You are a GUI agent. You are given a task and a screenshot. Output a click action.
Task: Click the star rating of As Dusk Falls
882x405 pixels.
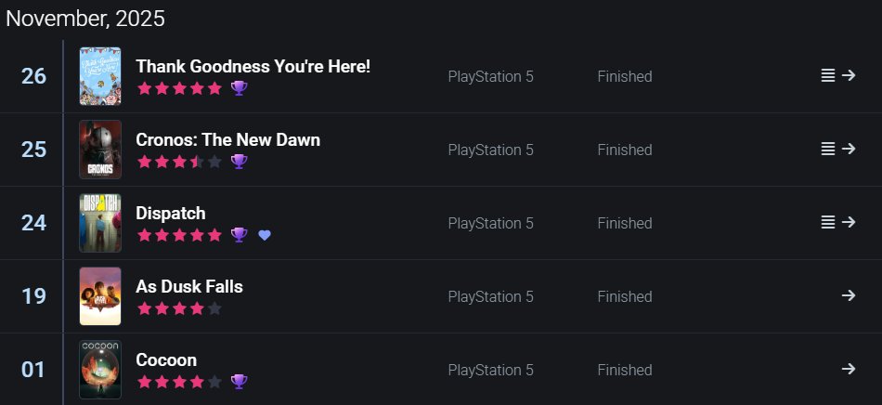point(179,308)
